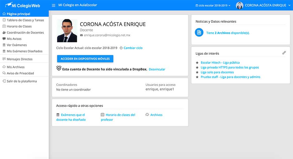Image resolution: width=293 pixels, height=159 pixels.
Task: Click the envelope icon beside the email
Action: pyautogui.click(x=81, y=35)
